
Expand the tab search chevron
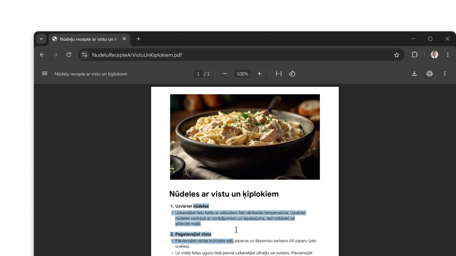click(41, 39)
